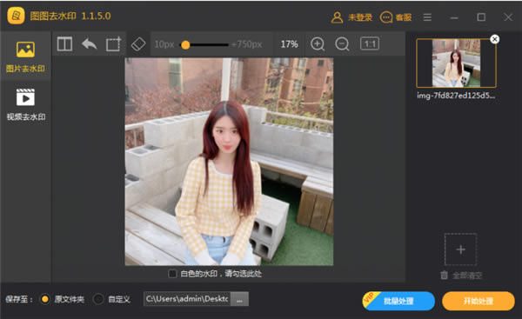The height and width of the screenshot is (319, 522).
Task: Pick the eraser tool
Action: click(x=138, y=44)
